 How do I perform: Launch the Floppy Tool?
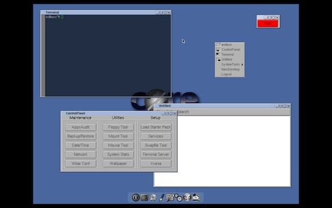[118, 127]
